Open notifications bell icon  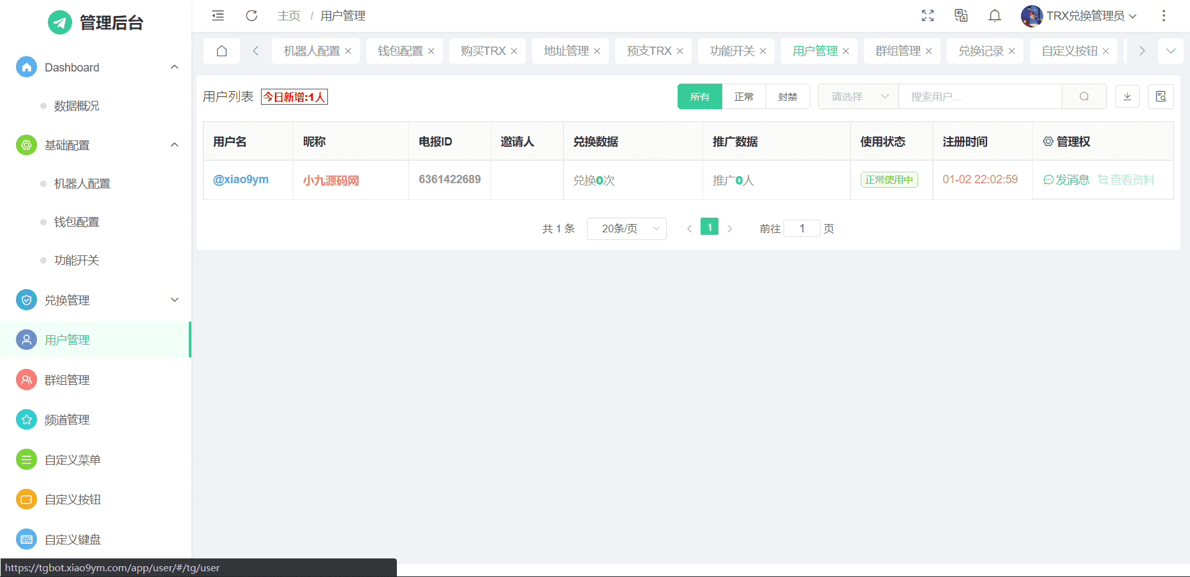click(994, 16)
